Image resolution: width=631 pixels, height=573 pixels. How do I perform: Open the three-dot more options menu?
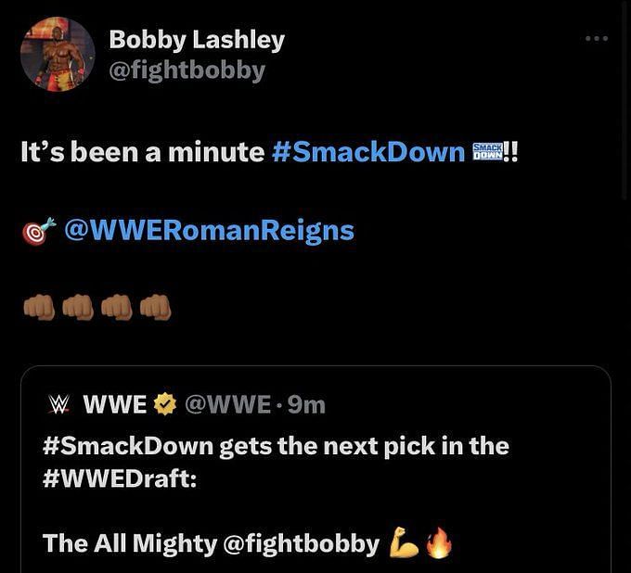click(597, 39)
